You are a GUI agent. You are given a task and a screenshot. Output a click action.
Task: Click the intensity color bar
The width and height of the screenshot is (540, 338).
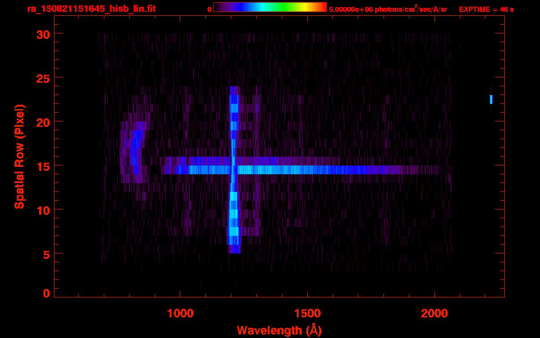tap(270, 7)
